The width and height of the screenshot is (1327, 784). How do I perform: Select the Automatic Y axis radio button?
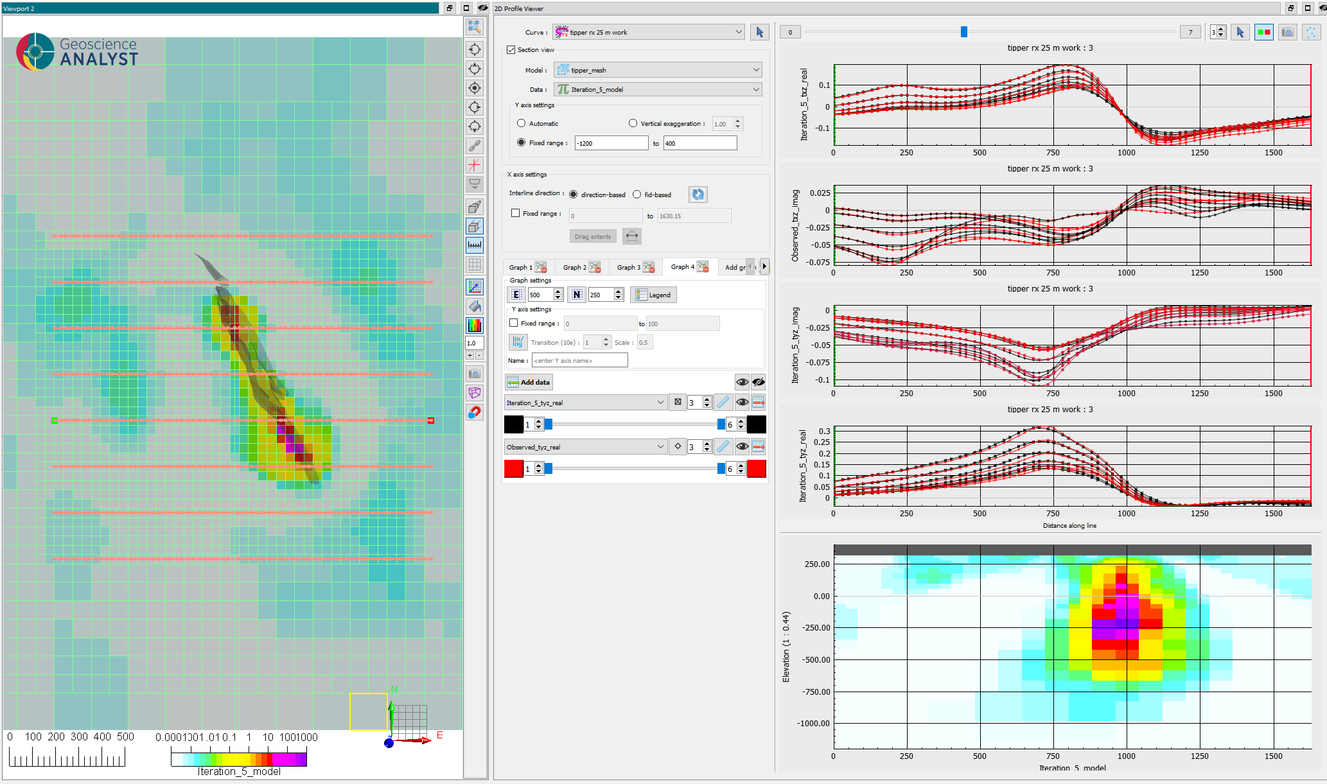coord(522,123)
